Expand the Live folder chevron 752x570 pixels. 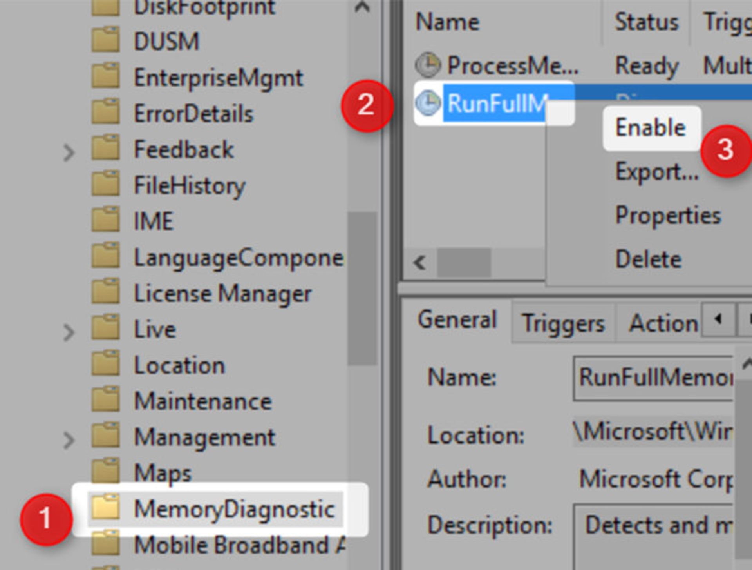(x=69, y=332)
